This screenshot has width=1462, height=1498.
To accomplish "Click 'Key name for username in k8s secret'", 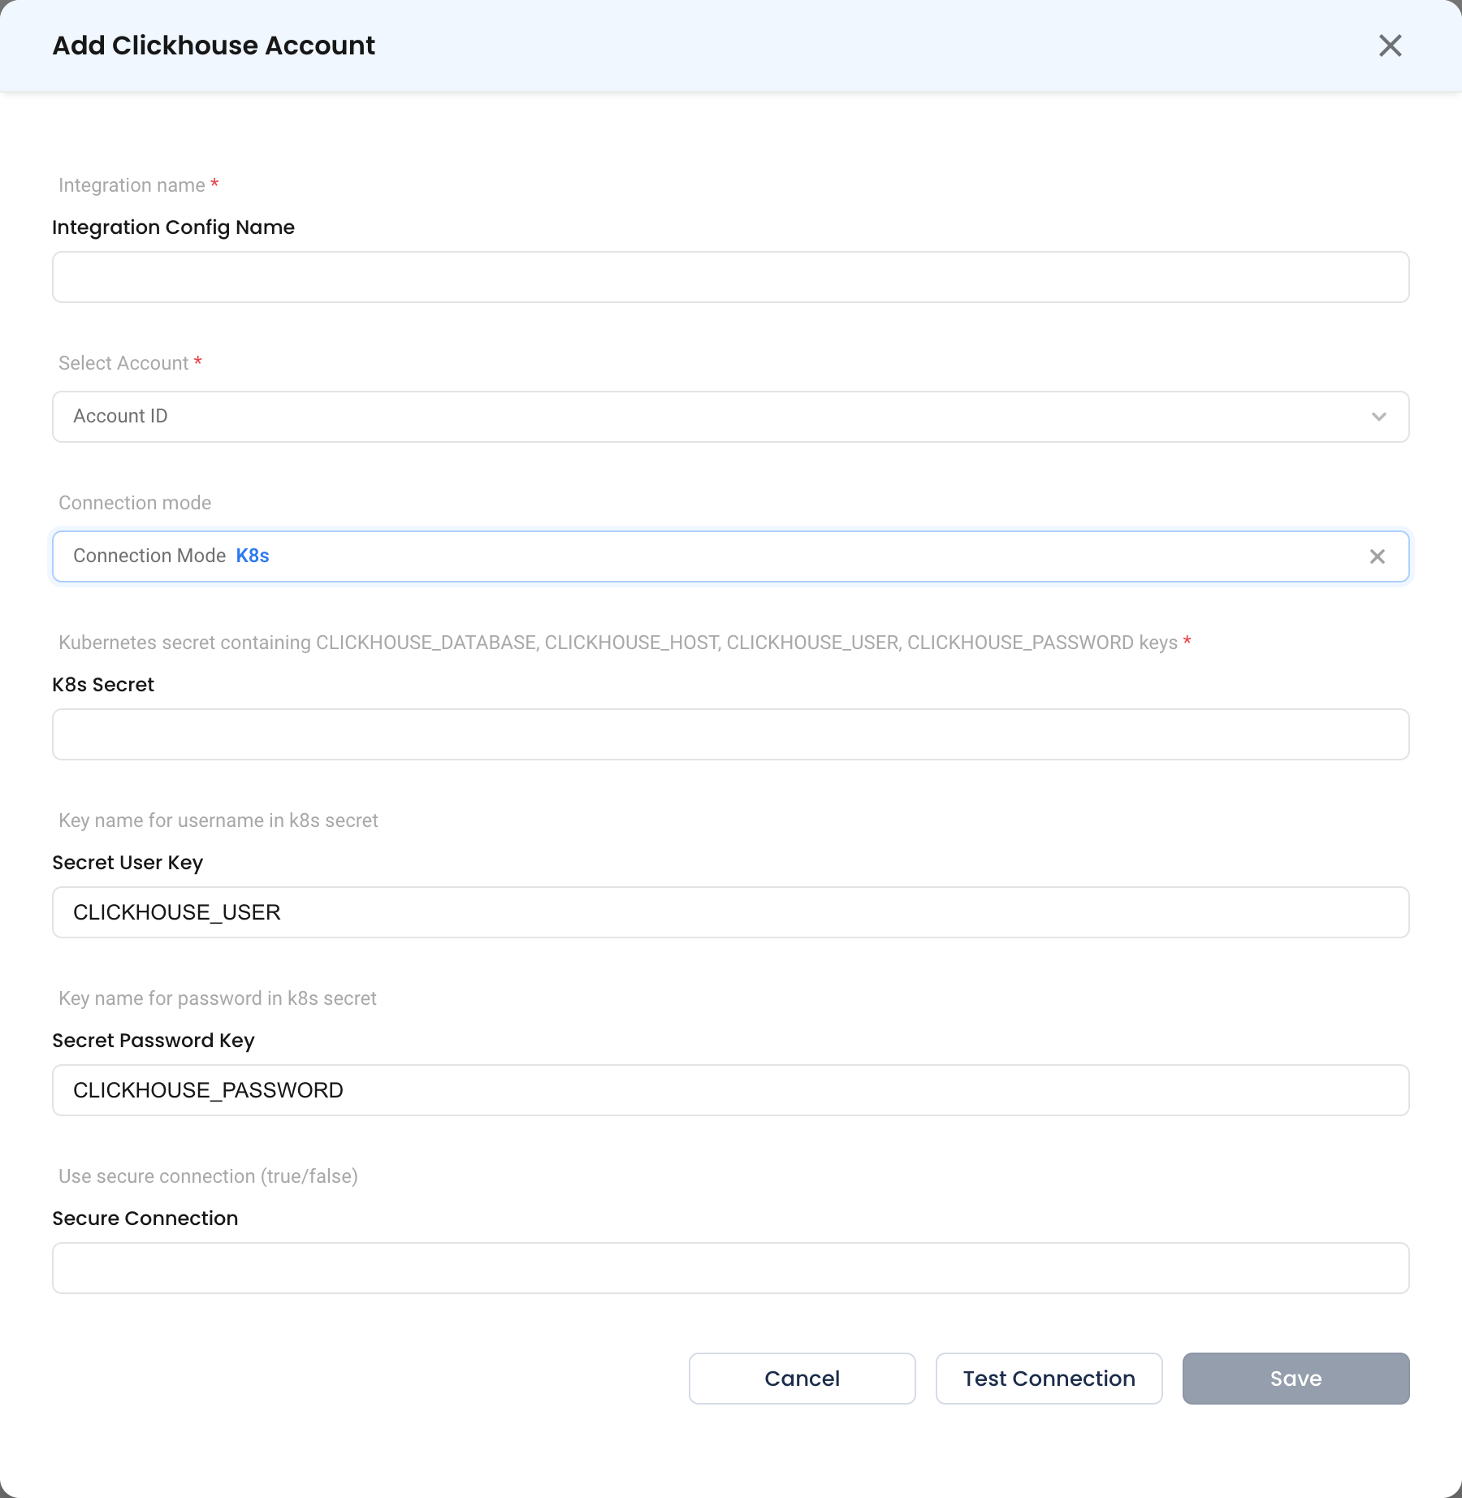I will pyautogui.click(x=218, y=820).
